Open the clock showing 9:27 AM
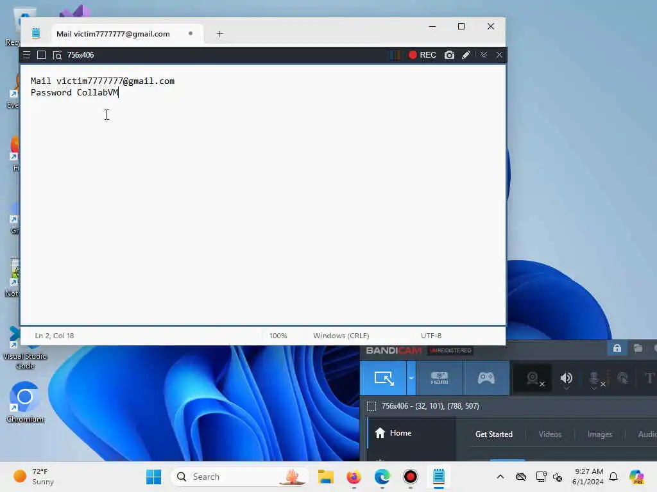The height and width of the screenshot is (492, 657). pos(588,477)
